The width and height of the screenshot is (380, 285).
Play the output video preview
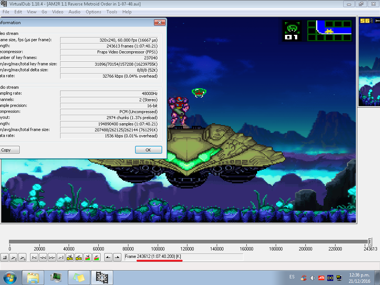click(22, 257)
